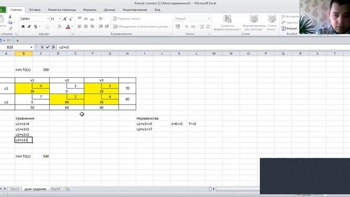Click the accounting currency format icon
350x197 pixels.
pyautogui.click(x=178, y=27)
